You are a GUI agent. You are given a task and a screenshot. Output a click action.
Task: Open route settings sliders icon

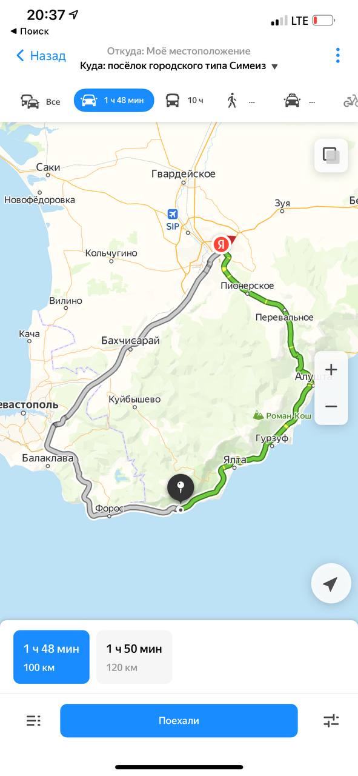click(x=331, y=721)
